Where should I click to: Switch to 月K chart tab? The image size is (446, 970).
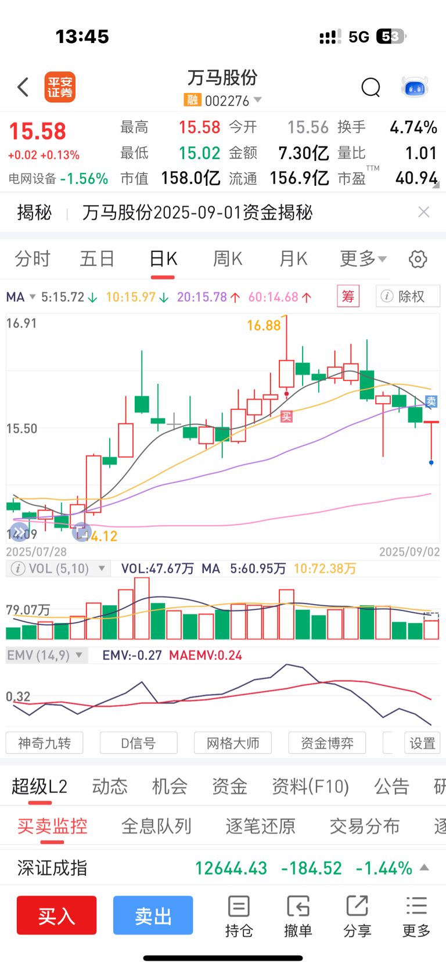293,259
